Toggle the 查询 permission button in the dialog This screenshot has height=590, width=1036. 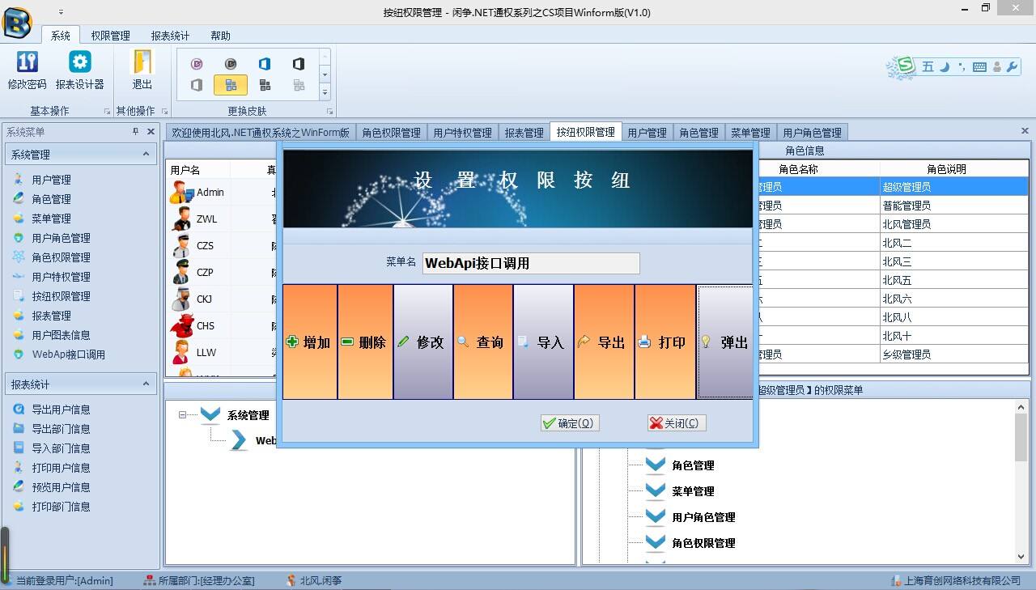tap(483, 342)
